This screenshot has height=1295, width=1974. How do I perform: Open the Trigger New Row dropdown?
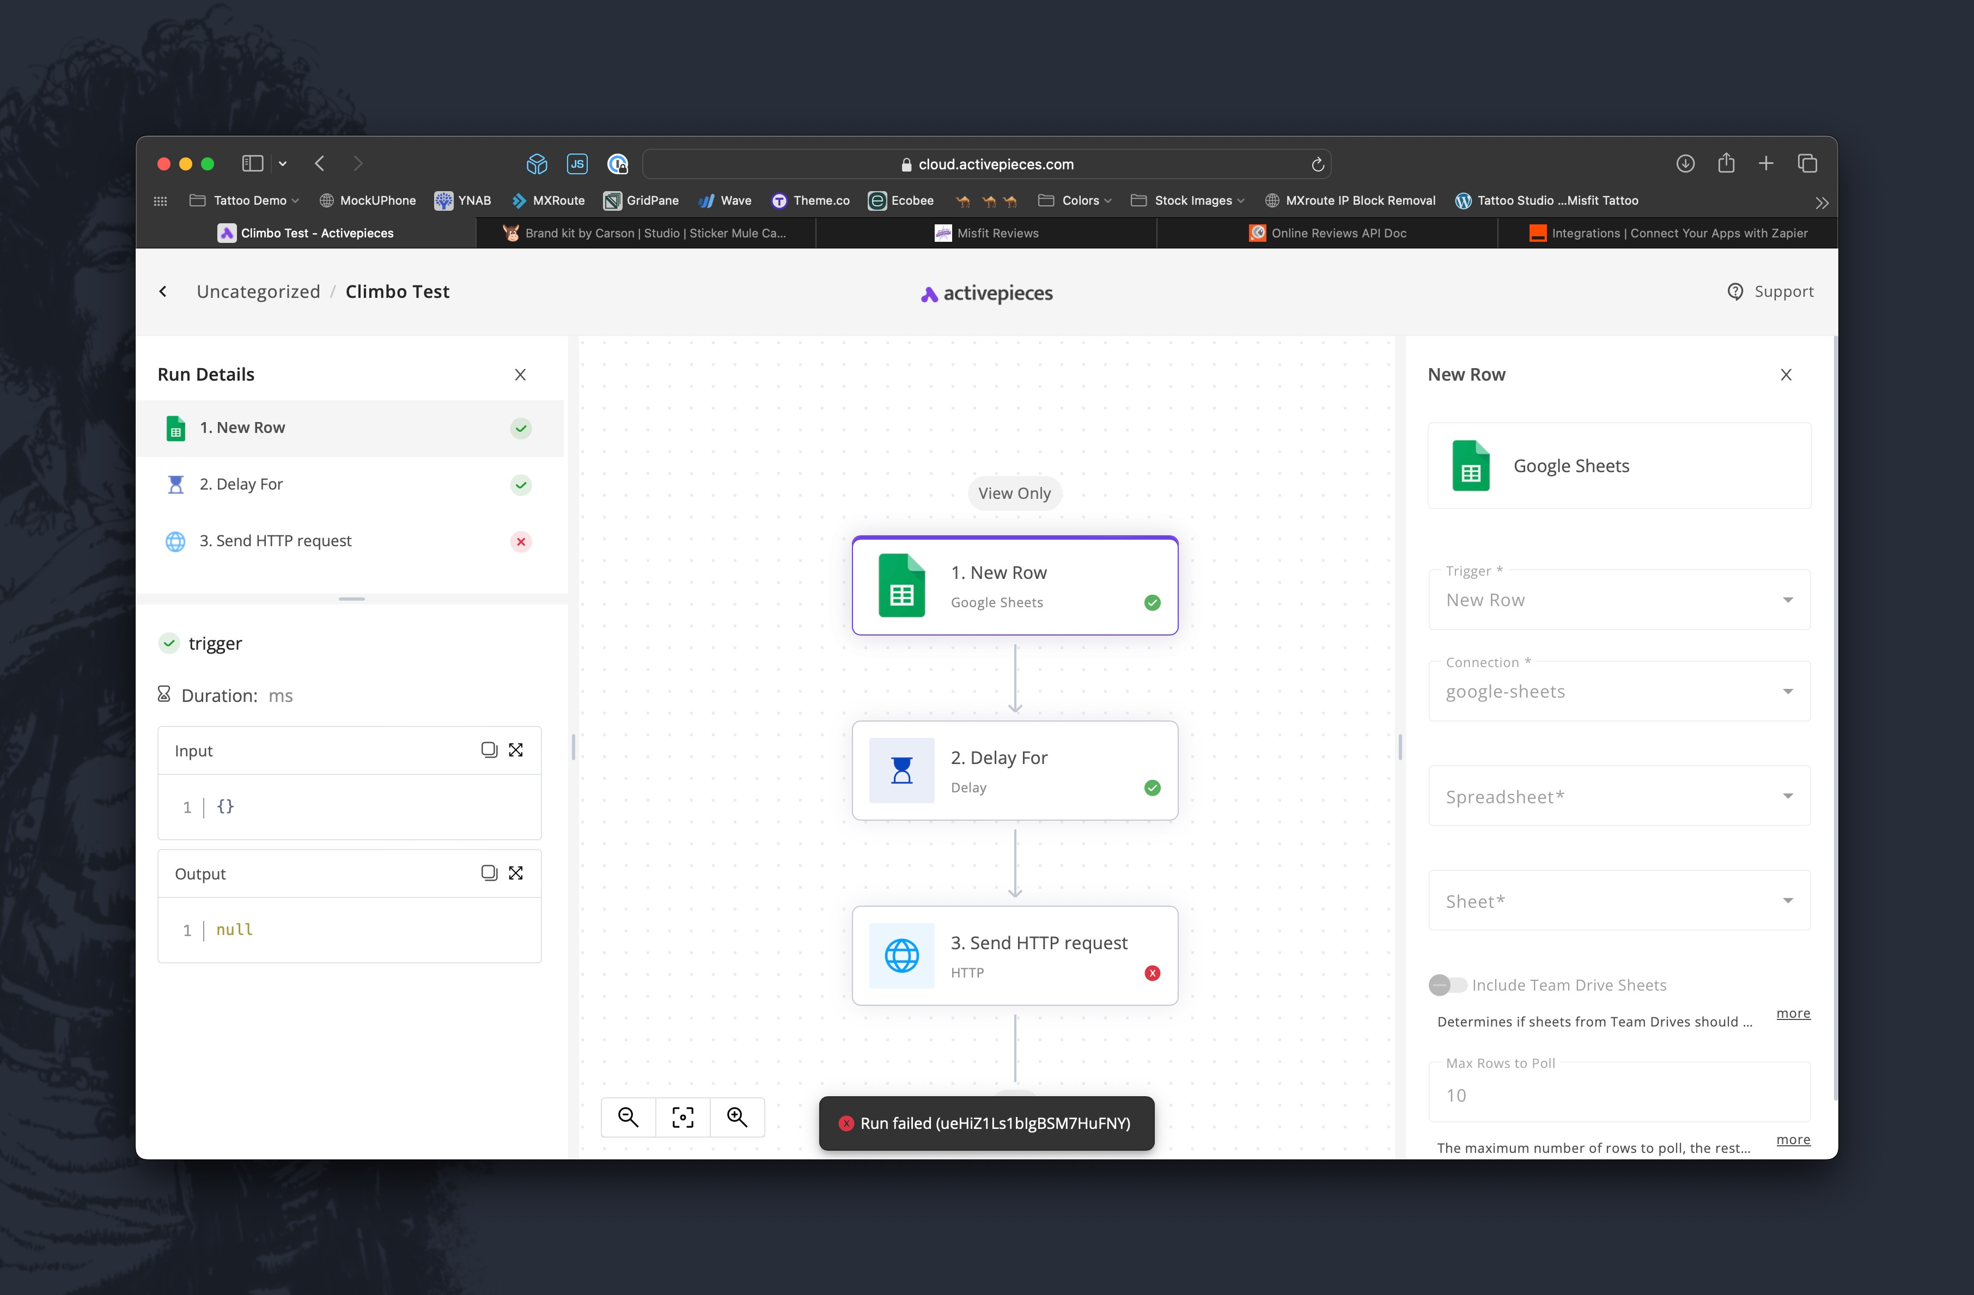point(1618,600)
